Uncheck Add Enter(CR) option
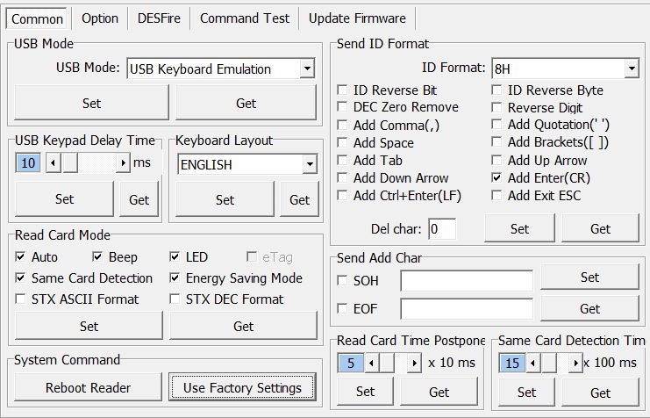The image size is (650, 418). pyautogui.click(x=497, y=178)
